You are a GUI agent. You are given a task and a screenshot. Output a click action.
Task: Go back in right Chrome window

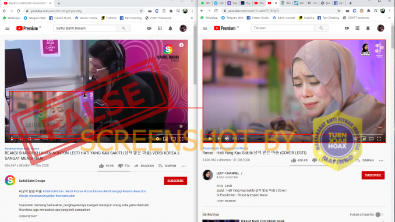point(202,11)
